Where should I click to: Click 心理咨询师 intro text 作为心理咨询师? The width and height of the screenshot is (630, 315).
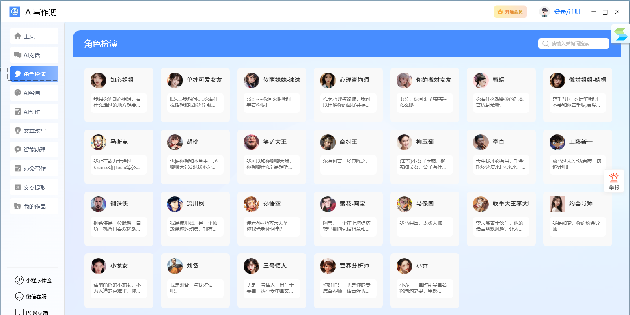click(x=347, y=102)
